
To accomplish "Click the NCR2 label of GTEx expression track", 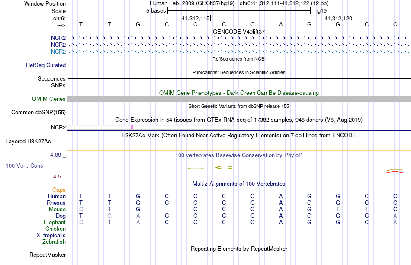I will (58, 127).
